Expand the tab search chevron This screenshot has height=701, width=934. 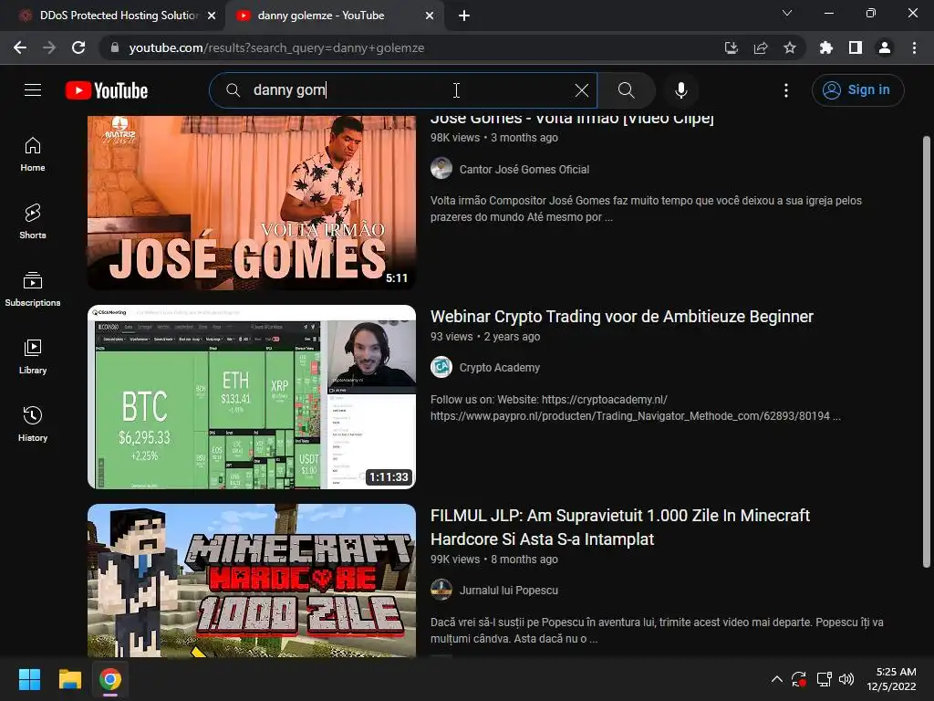click(x=787, y=13)
